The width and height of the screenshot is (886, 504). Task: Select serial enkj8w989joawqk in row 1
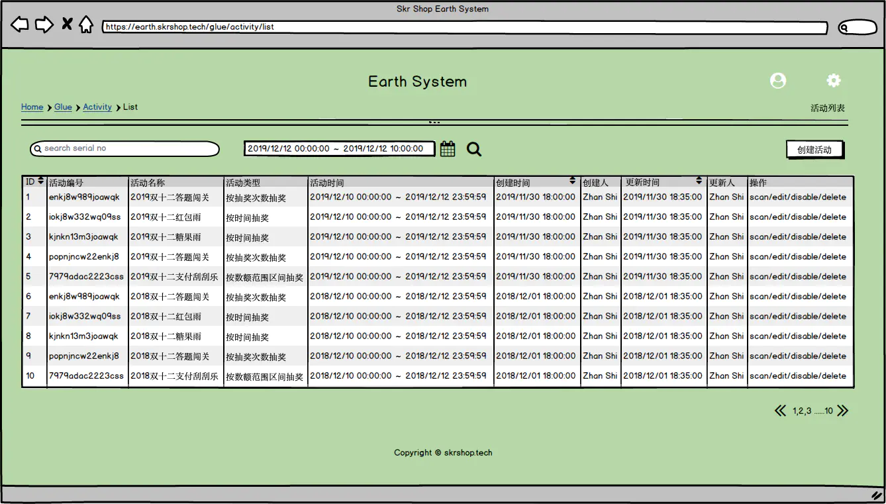pyautogui.click(x=84, y=197)
